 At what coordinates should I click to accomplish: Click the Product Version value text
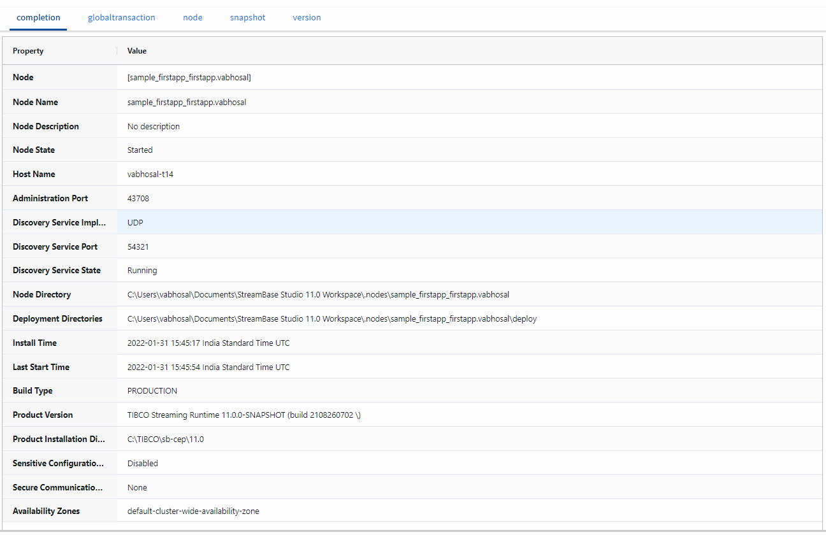245,415
